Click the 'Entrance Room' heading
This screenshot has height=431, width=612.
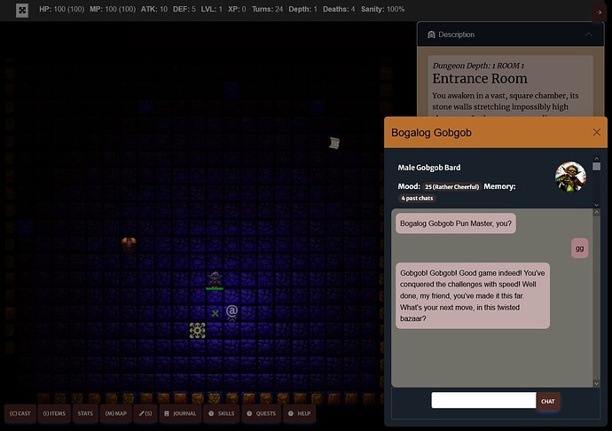tap(480, 79)
